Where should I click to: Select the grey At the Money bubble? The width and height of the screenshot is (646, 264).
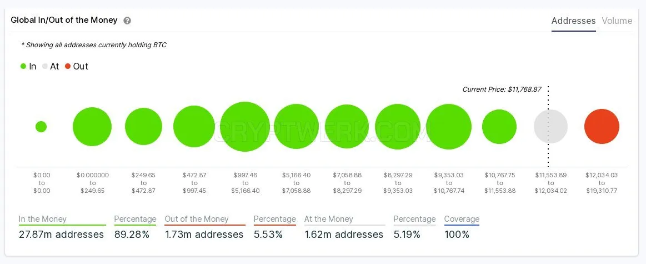pyautogui.click(x=551, y=127)
